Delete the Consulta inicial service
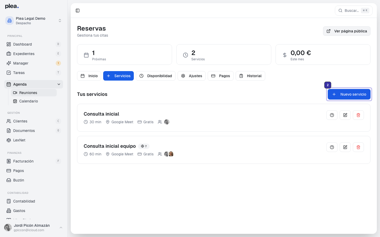The image size is (380, 237). click(x=358, y=115)
